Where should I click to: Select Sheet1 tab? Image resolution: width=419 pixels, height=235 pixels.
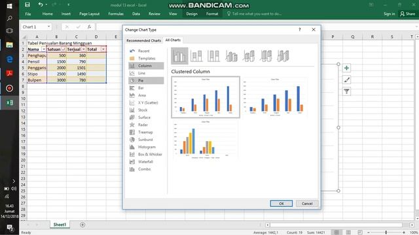(60, 225)
